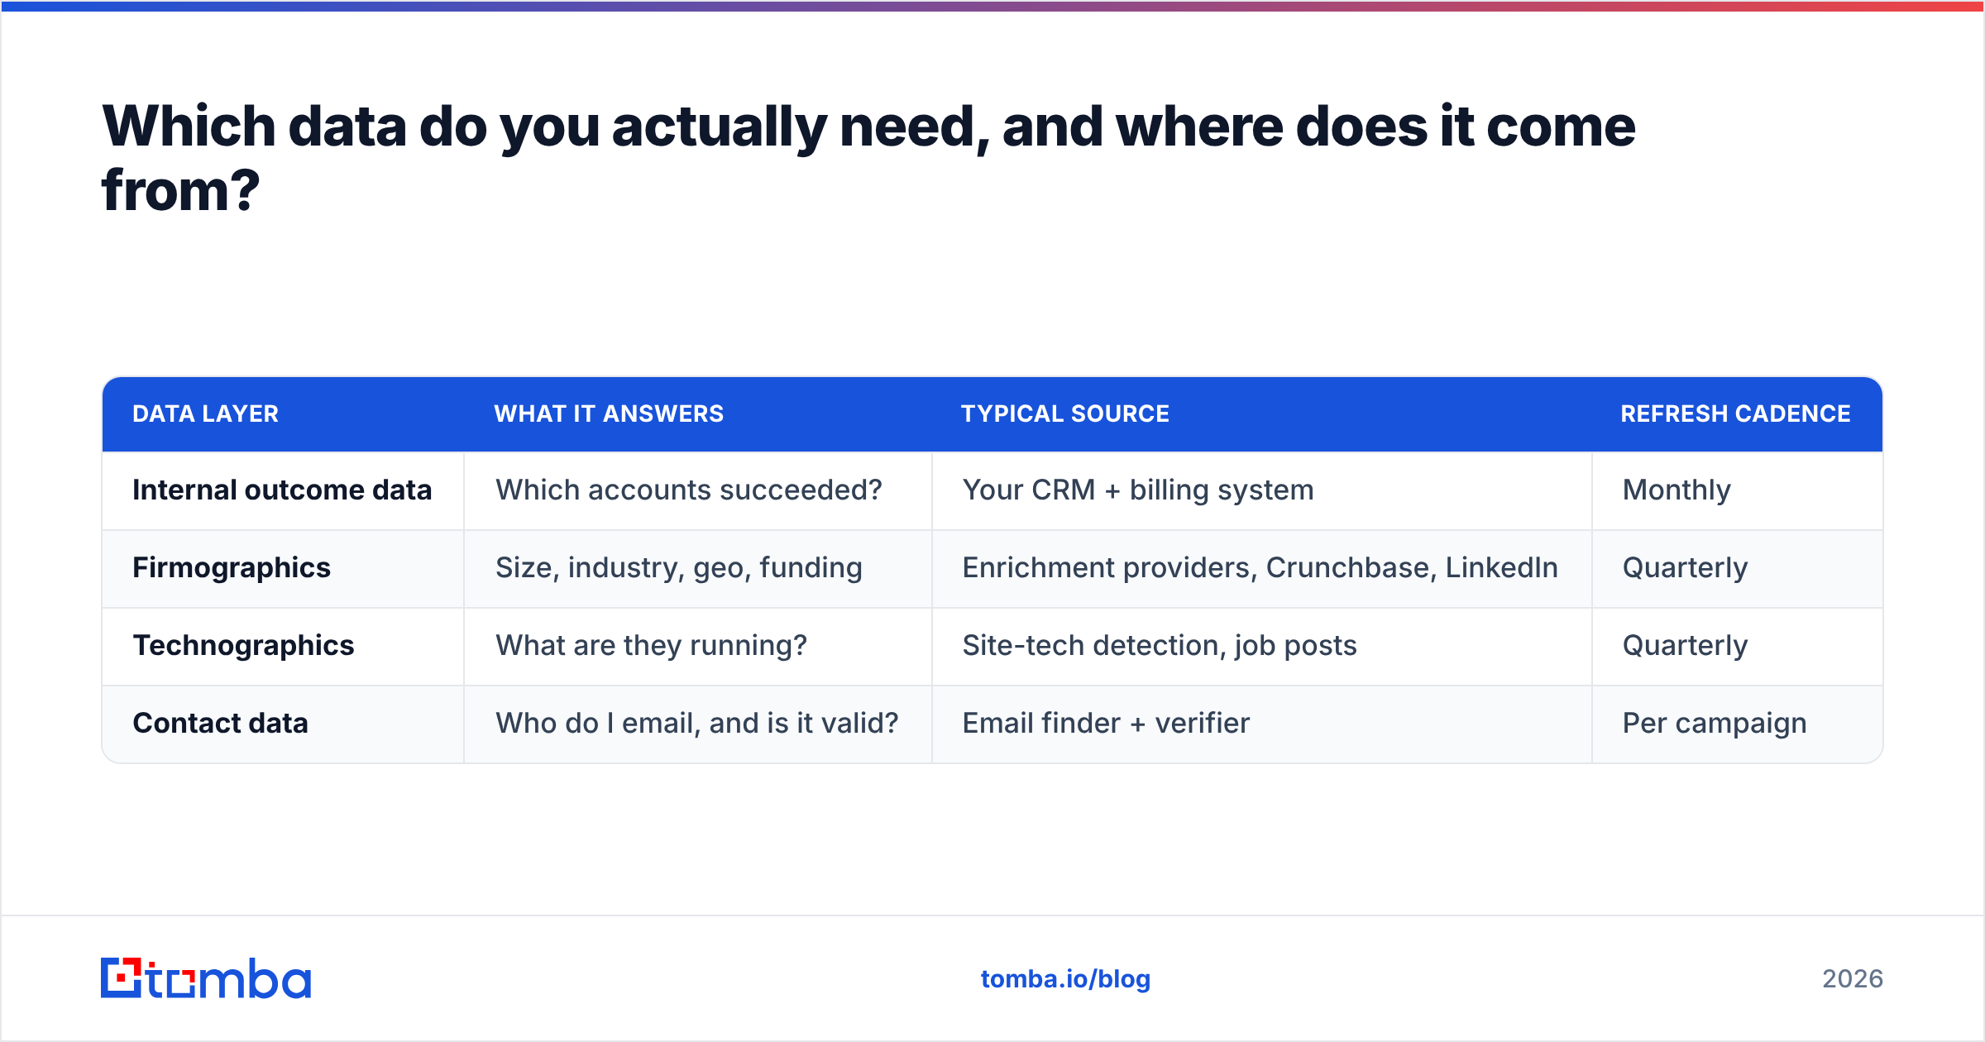
Task: Select the 'Contact data' row label
Action: tap(220, 723)
